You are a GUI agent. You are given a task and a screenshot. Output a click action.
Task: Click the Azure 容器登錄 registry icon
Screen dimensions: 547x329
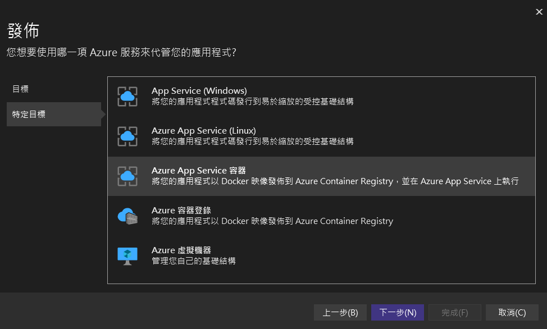[x=127, y=216]
